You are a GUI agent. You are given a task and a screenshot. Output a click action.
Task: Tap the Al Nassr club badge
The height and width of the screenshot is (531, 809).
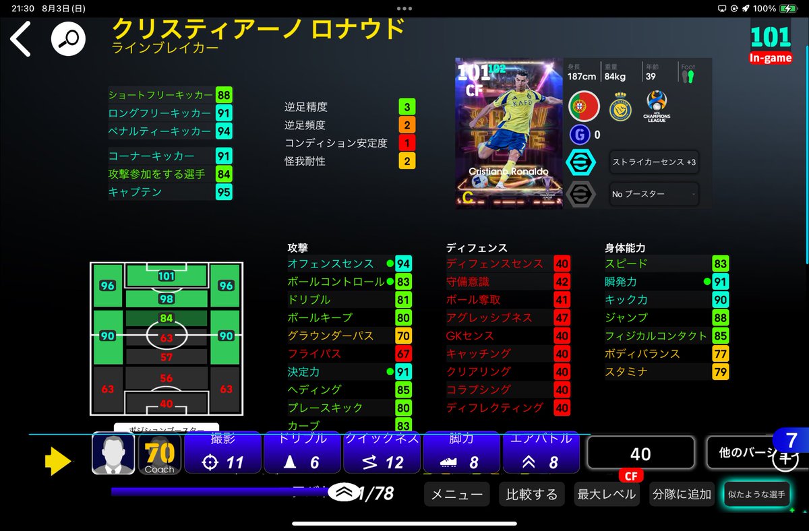620,106
